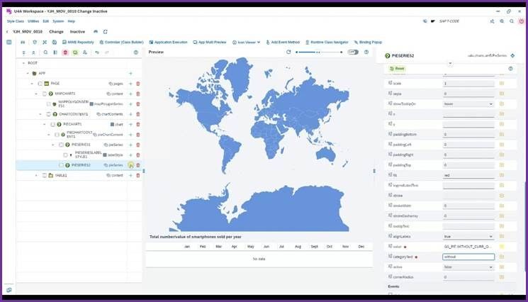
Task: Click the undo arrow in tree toolbar
Action: tap(97, 52)
